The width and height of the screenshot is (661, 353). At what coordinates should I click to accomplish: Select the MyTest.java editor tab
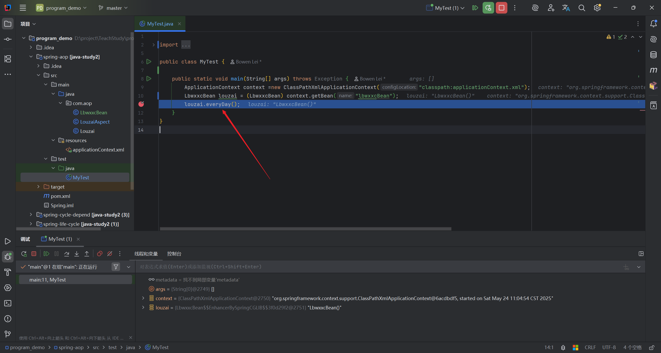(x=160, y=24)
